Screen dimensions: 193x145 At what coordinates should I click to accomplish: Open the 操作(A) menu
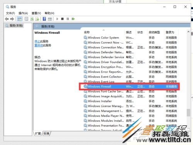(23, 13)
